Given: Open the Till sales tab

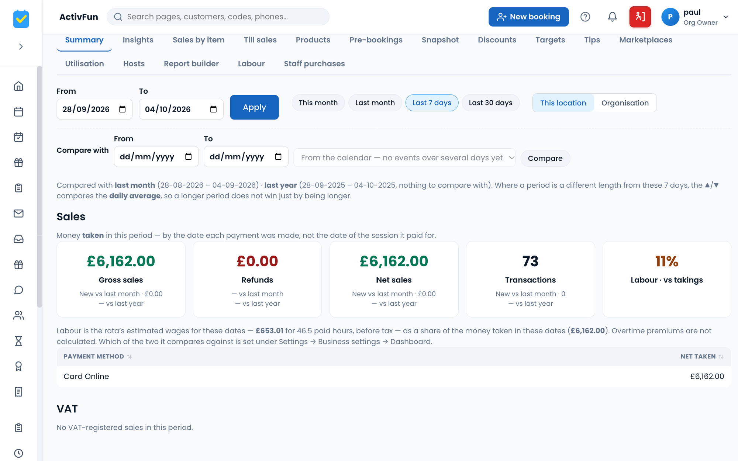Looking at the screenshot, I should pyautogui.click(x=260, y=40).
